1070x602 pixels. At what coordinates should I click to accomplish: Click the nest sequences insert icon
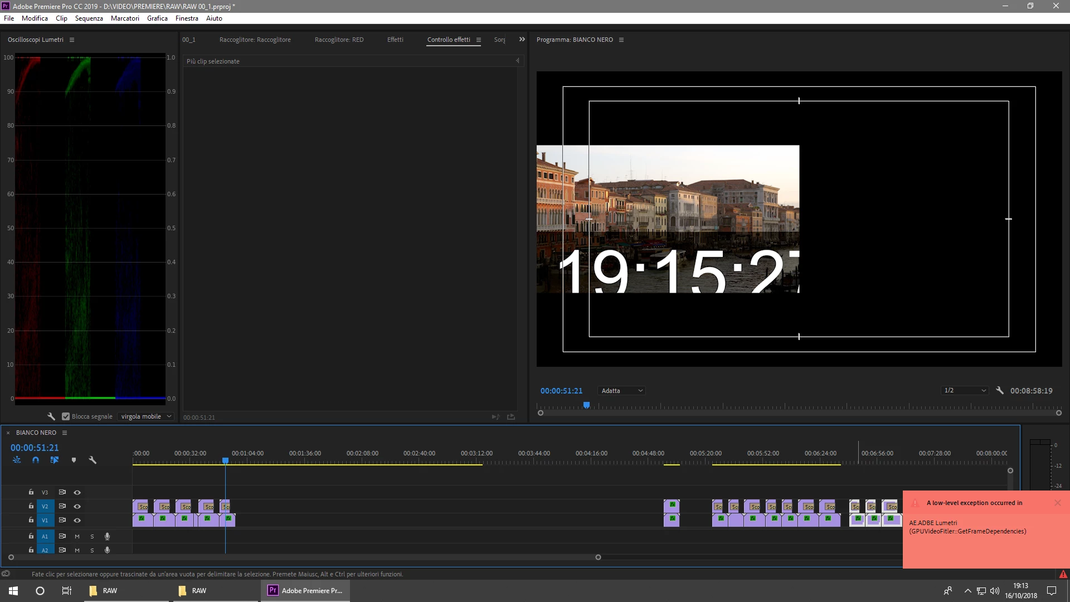pos(17,460)
